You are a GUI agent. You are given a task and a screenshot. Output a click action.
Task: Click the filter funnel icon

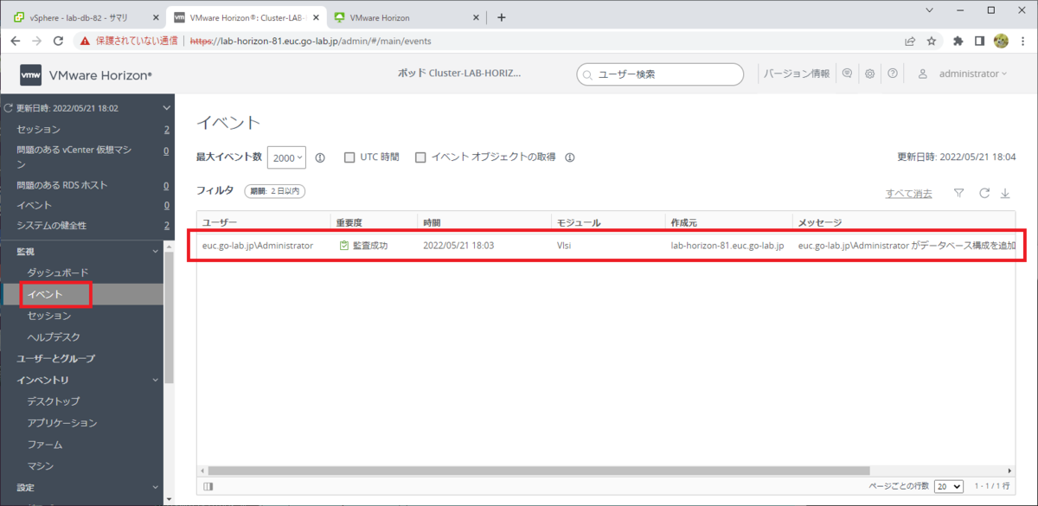[x=958, y=194]
